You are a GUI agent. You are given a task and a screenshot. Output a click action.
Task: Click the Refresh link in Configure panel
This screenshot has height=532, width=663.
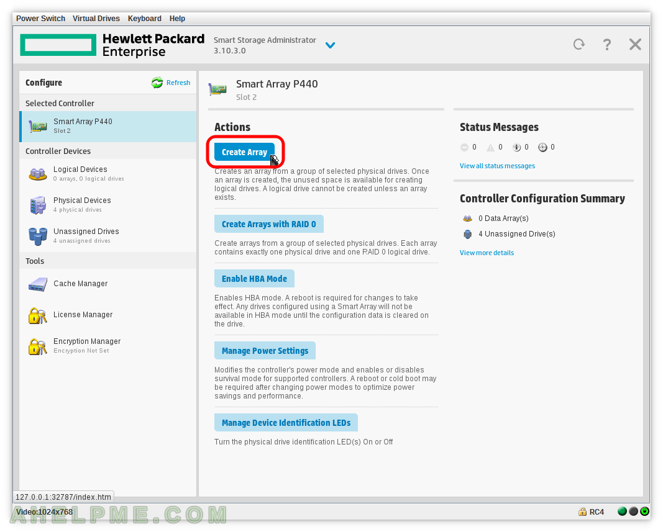pyautogui.click(x=178, y=83)
